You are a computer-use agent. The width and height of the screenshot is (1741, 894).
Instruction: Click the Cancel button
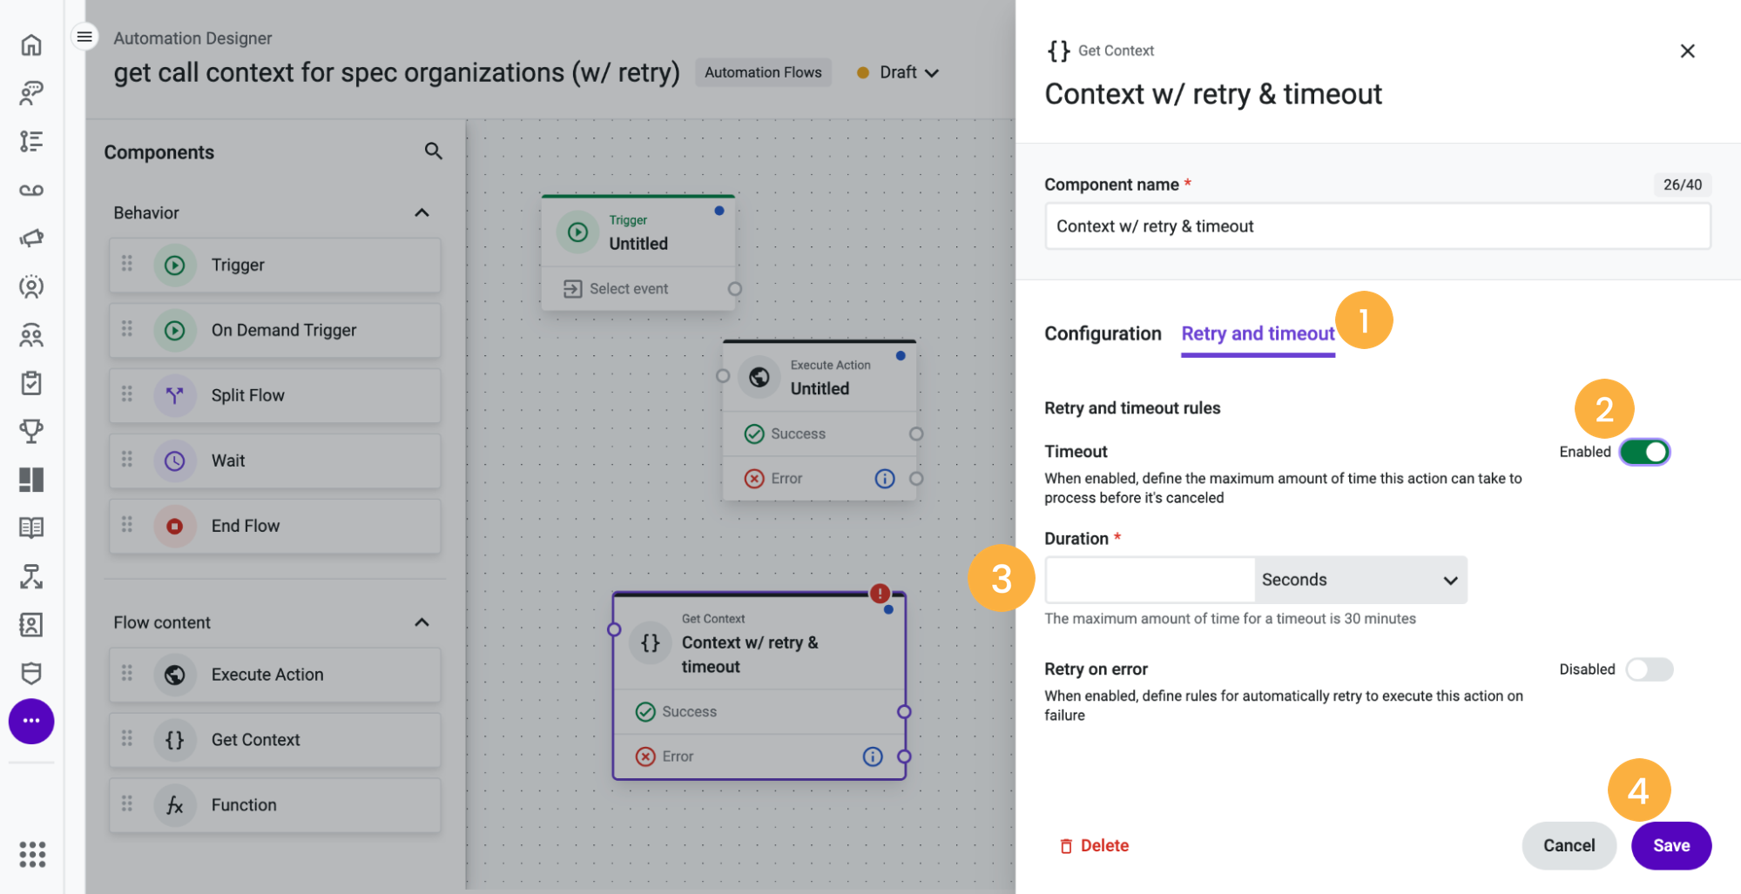click(x=1569, y=845)
